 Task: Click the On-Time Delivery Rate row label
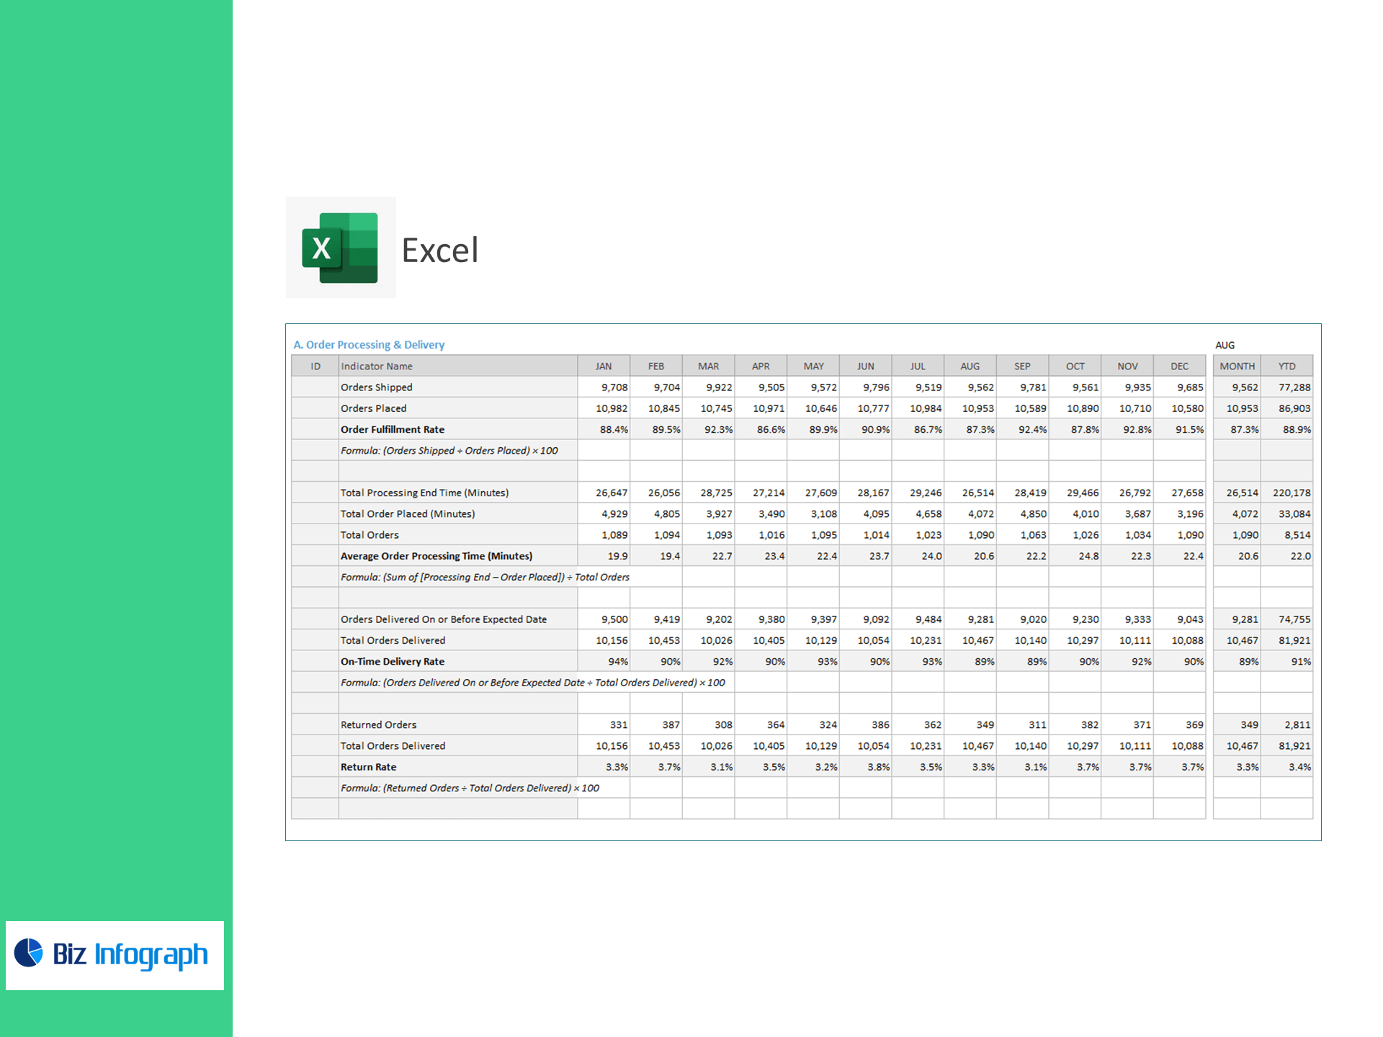393,662
